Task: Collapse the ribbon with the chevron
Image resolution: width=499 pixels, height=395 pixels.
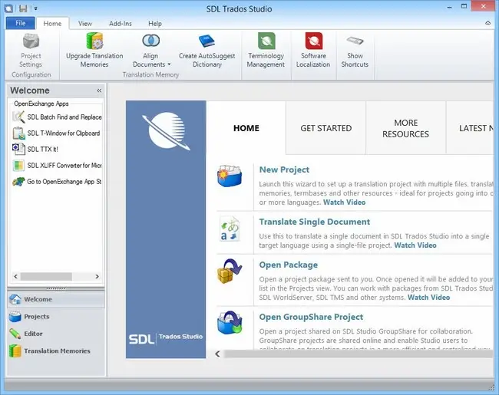Action: (487, 23)
